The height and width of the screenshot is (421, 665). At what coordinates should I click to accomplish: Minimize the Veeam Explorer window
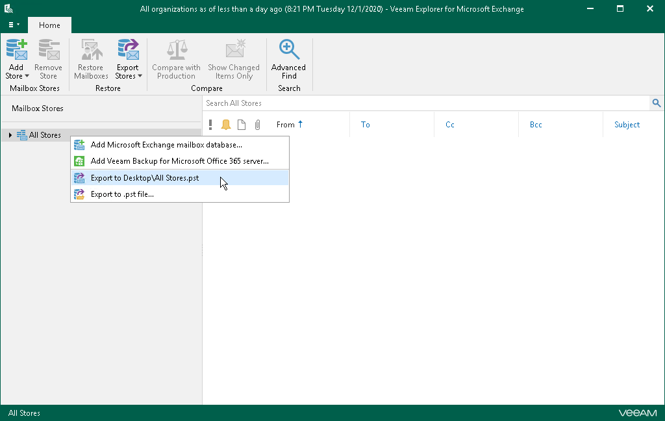590,8
